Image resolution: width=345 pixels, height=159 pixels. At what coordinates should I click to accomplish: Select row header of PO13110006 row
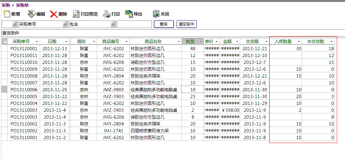click(x=5, y=90)
